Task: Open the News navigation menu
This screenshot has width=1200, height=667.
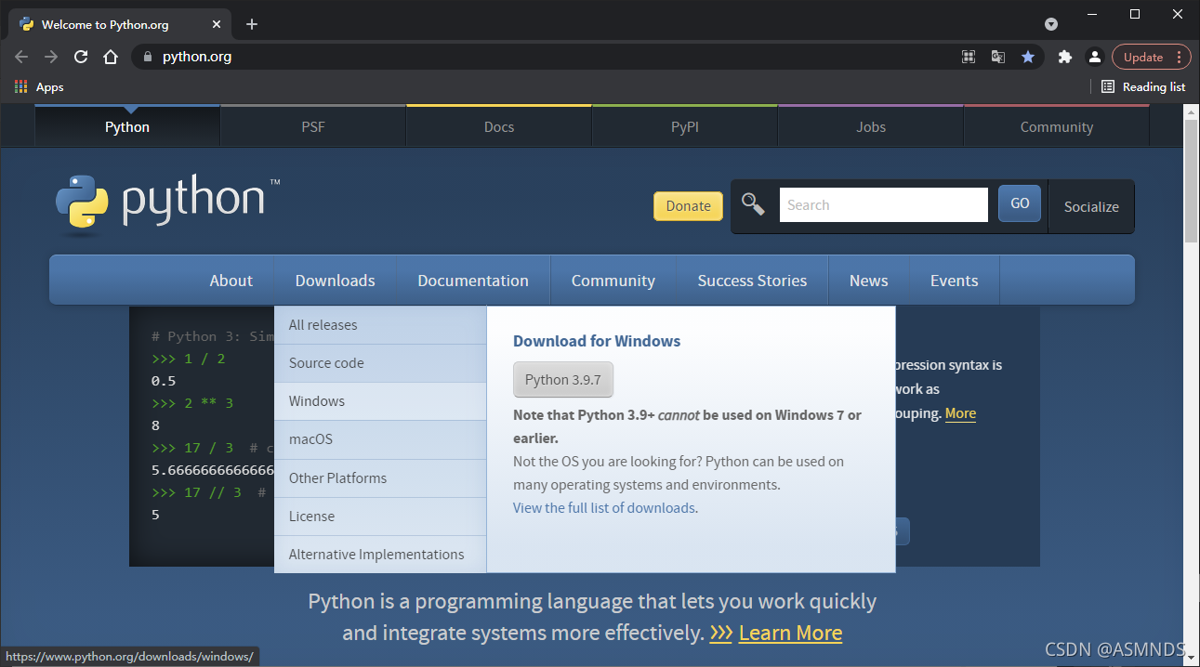Action: pyautogui.click(x=869, y=281)
